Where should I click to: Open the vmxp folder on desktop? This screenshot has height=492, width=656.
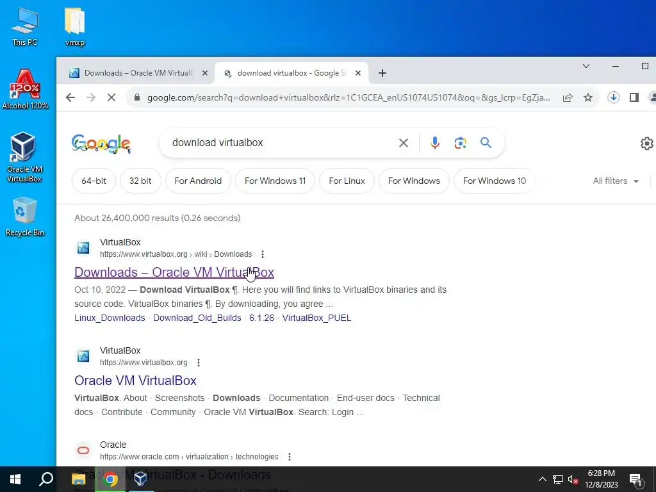pyautogui.click(x=74, y=27)
